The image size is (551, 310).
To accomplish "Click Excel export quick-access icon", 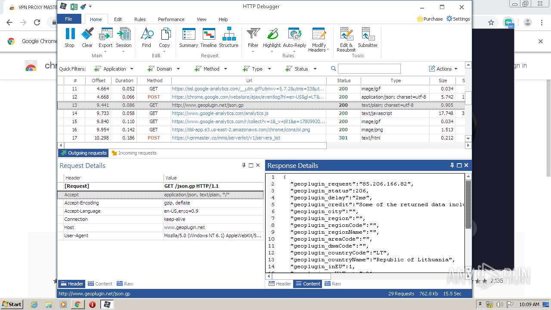I will (74, 6).
